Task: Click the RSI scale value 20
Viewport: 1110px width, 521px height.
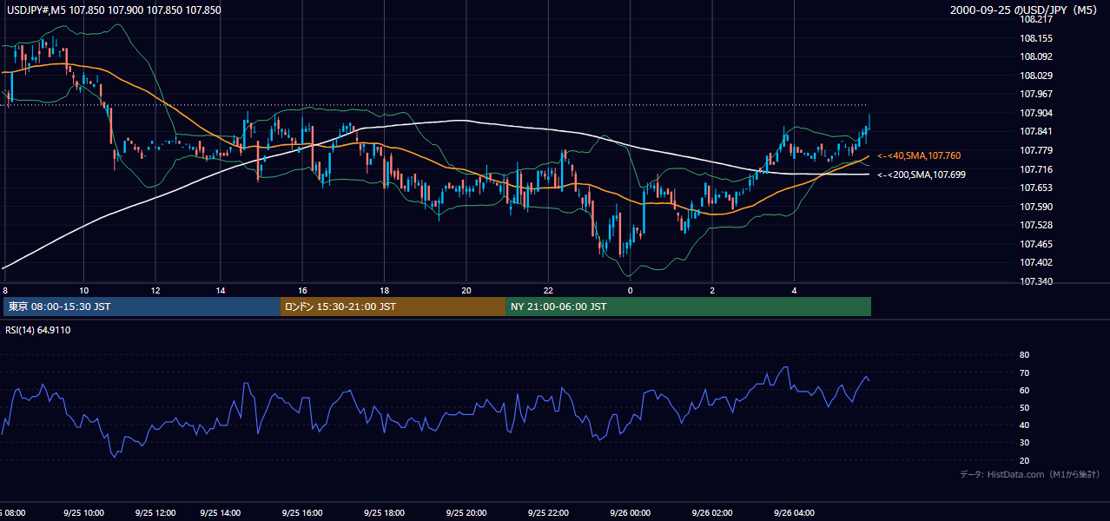Action: click(1024, 460)
